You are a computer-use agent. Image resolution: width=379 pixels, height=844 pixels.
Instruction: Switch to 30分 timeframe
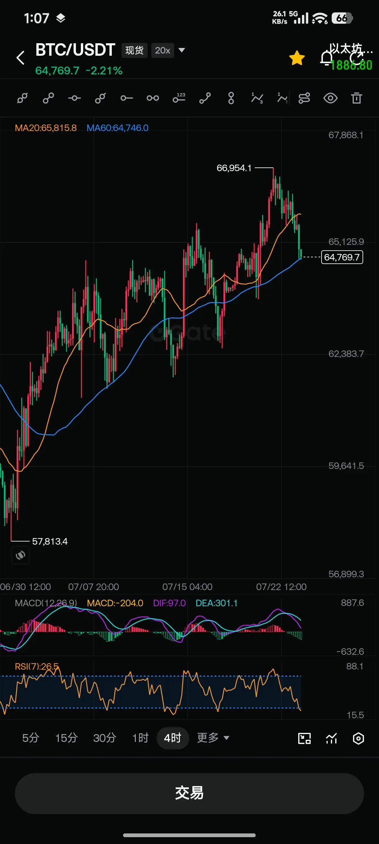(x=105, y=738)
